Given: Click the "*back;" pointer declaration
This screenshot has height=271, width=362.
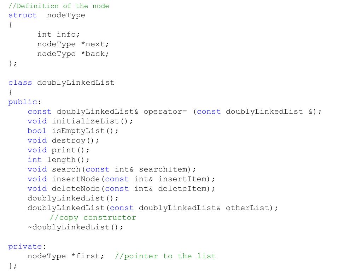Looking at the screenshot, I should click(x=95, y=54).
